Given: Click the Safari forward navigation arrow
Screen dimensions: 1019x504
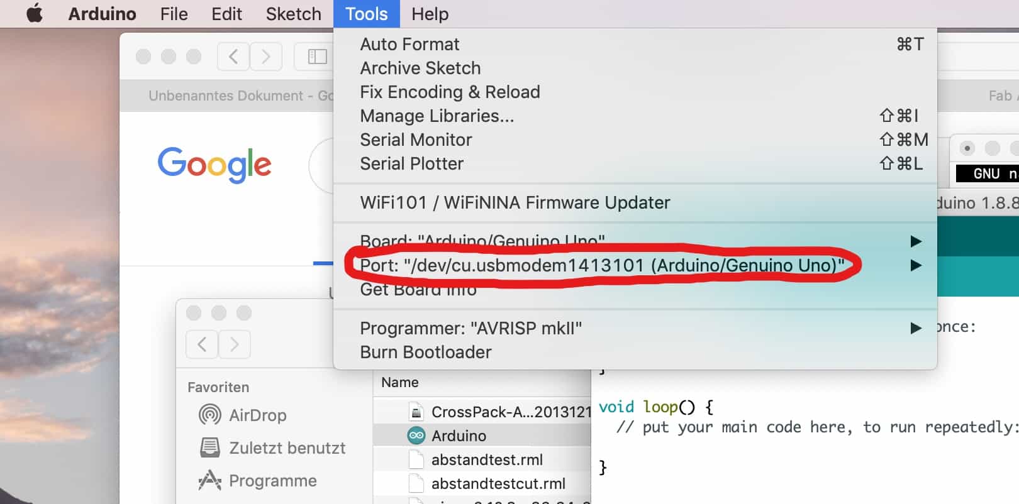Looking at the screenshot, I should (265, 57).
